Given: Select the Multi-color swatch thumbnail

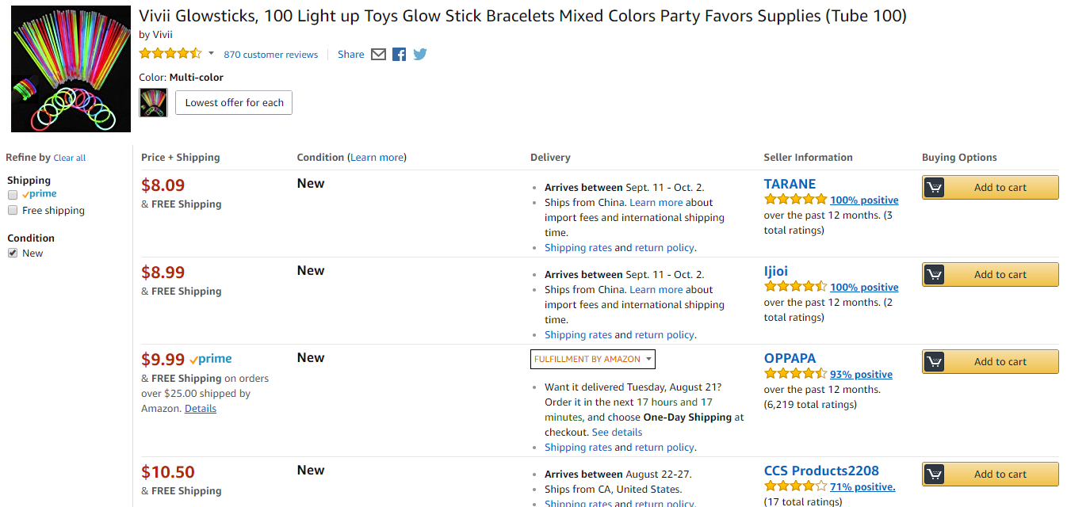Looking at the screenshot, I should tap(154, 103).
